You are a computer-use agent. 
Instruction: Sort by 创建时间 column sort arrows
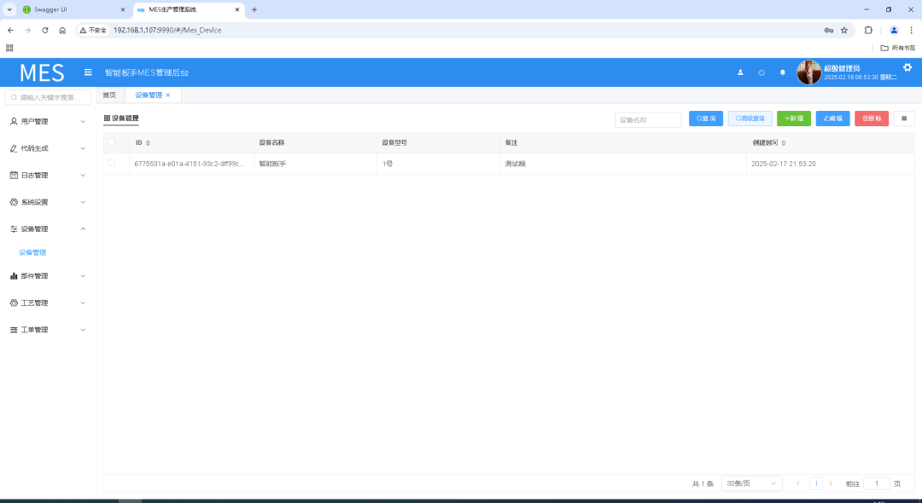(x=784, y=143)
